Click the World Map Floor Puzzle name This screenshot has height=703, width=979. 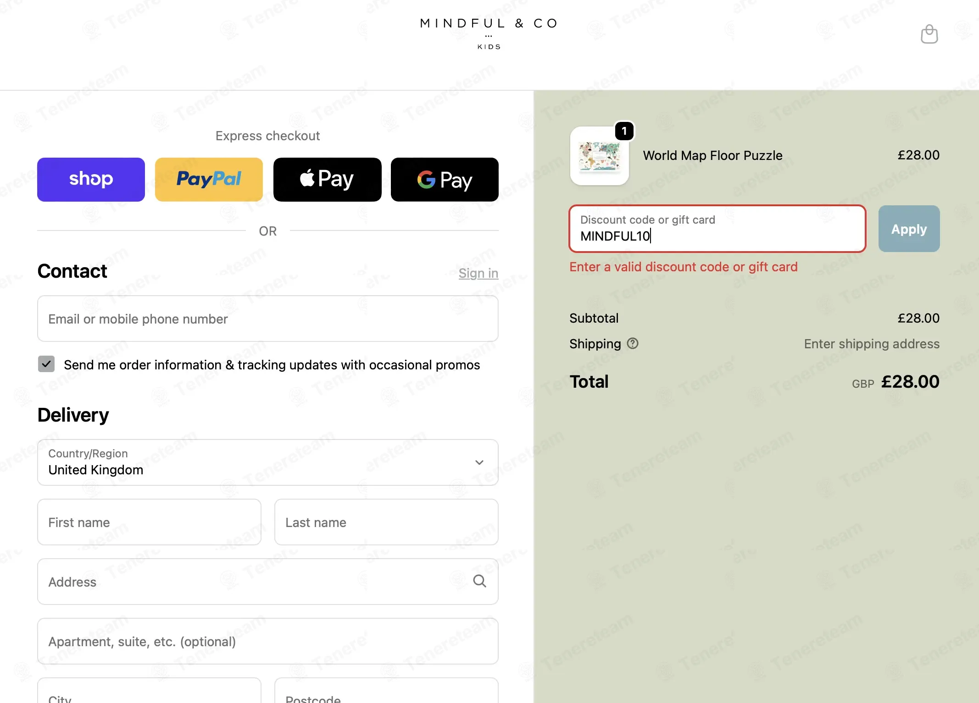[712, 156]
